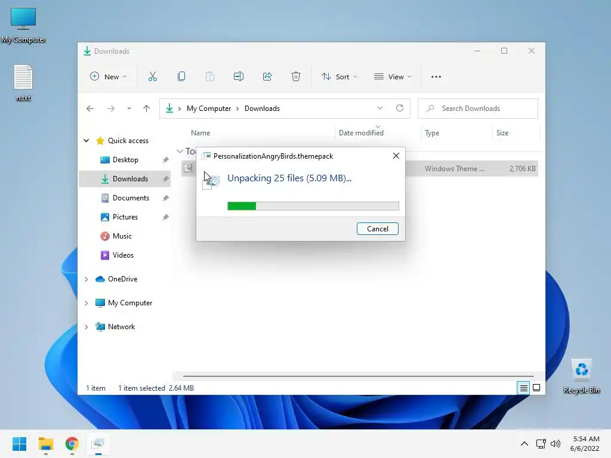Select Downloads in navigation pane
The height and width of the screenshot is (458, 611).
[x=125, y=179]
